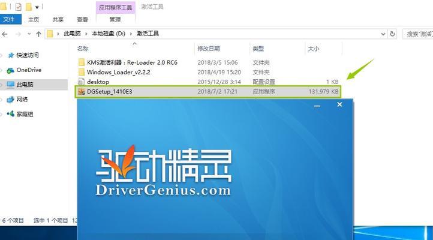Refresh the folder with the refresh icon
Viewport: 433px width, 240px height.
(392, 34)
